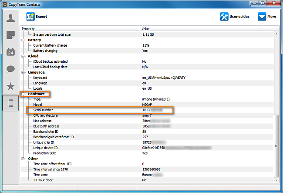The image size is (283, 193).
Task: Click the value armv7
Action: coord(147,115)
